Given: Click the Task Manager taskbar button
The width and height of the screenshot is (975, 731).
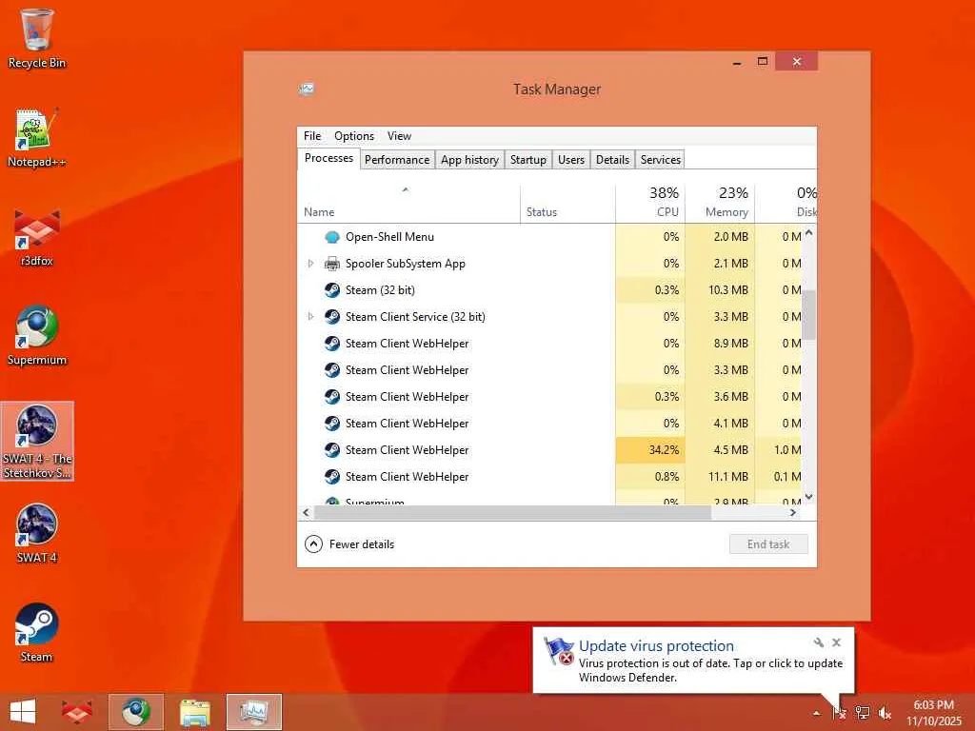Looking at the screenshot, I should 254,712.
